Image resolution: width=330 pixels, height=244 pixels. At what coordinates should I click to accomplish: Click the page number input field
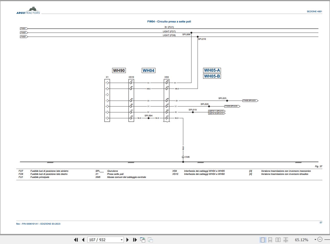(x=102, y=240)
